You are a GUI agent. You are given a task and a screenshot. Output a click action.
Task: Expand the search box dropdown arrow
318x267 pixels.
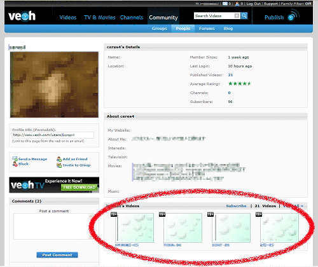[237, 16]
